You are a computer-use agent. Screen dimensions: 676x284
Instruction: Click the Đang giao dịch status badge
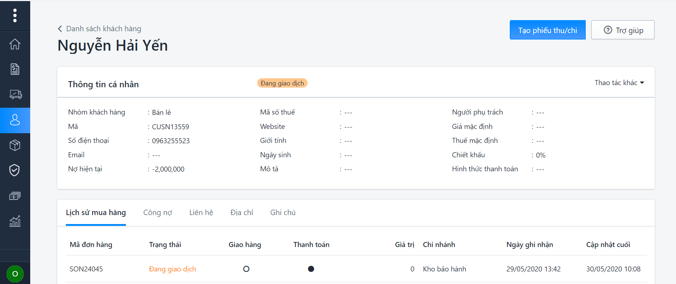(282, 83)
